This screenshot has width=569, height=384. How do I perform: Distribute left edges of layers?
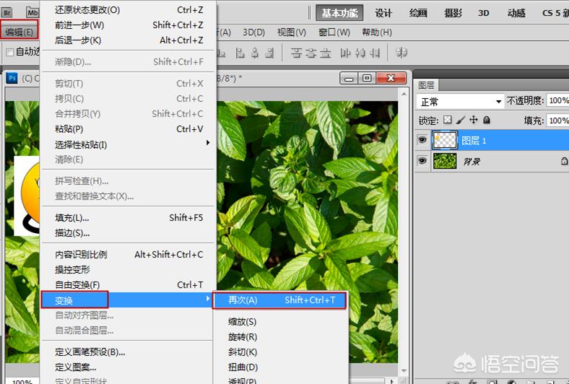[345, 53]
